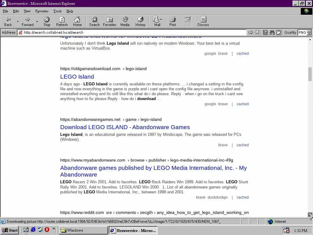Click the scrollbar up arrow
The image size is (313, 235).
tap(310, 39)
